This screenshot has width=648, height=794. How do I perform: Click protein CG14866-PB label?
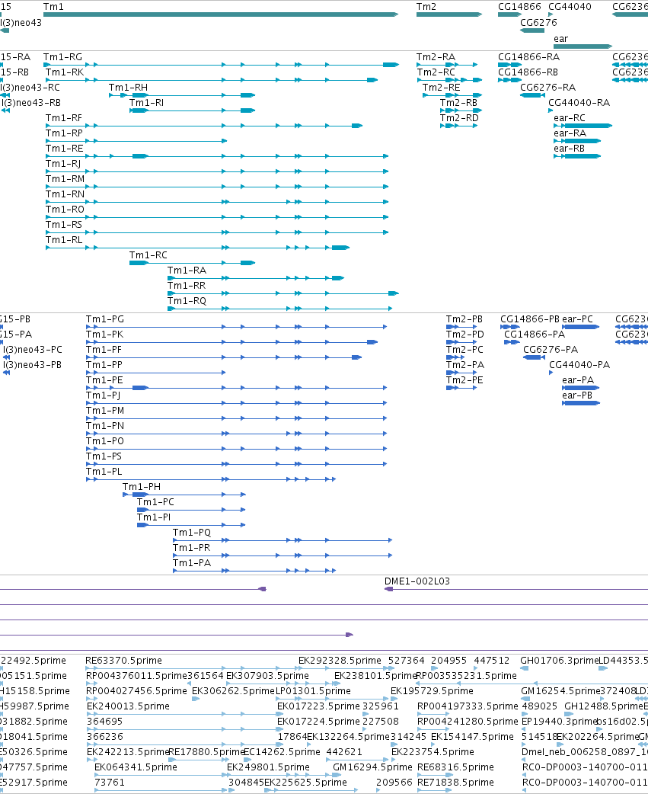(x=530, y=319)
